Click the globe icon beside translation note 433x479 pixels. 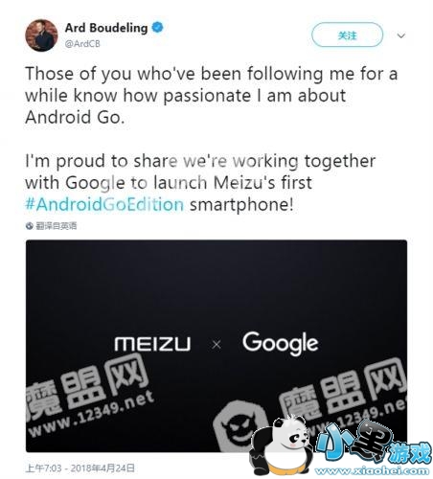click(30, 226)
